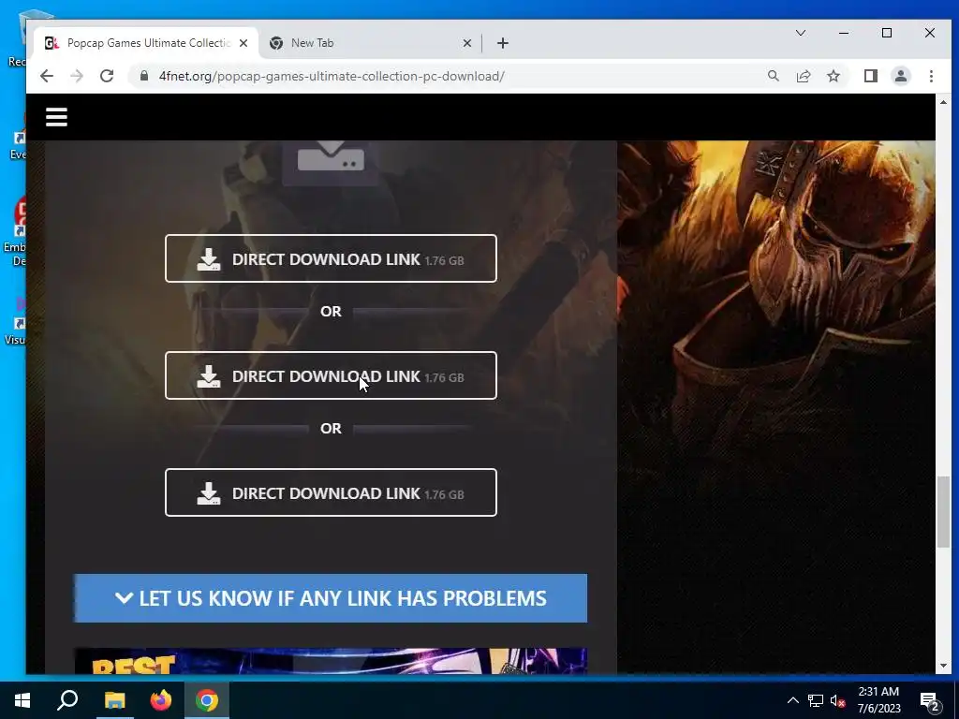Minimize the Chrome window
This screenshot has width=959, height=719.
click(844, 33)
